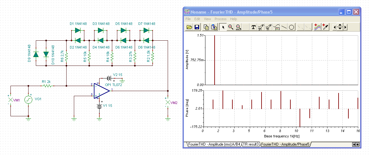369x156 pixels.
Task: Select the V1 15 battery symbol
Action: 100,107
